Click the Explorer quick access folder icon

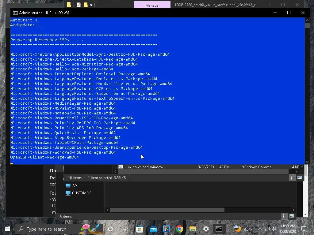point(69,5)
